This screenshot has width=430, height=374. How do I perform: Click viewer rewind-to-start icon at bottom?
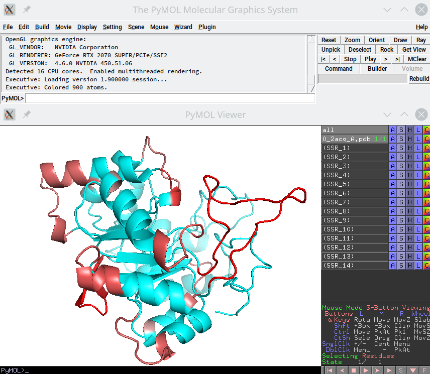330,370
